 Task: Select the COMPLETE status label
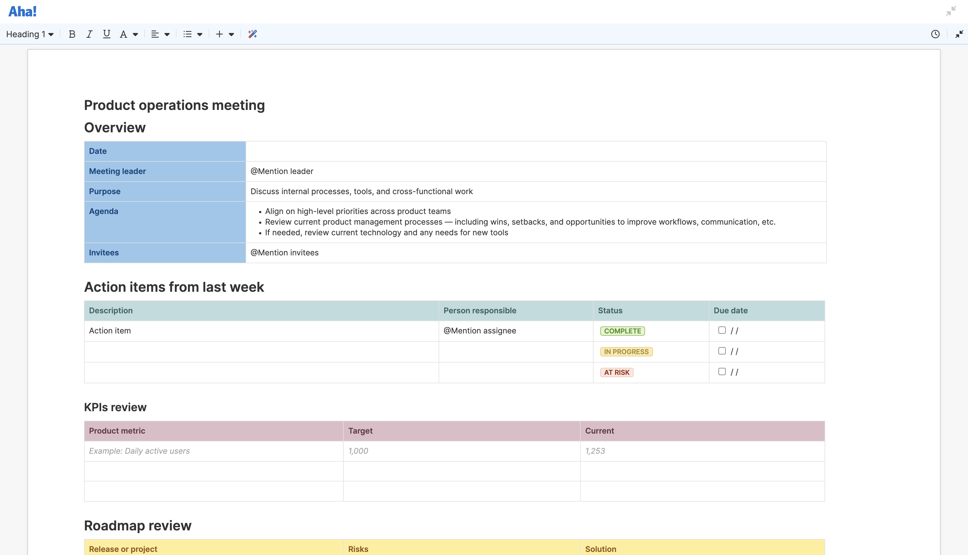(x=623, y=331)
